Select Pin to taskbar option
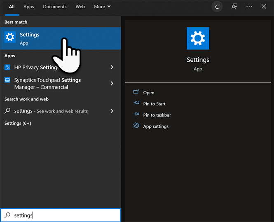 click(x=157, y=115)
